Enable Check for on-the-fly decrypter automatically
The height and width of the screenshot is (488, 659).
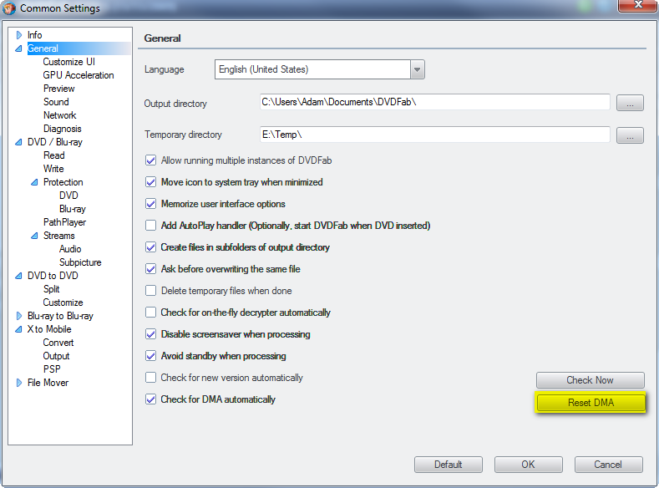(150, 313)
